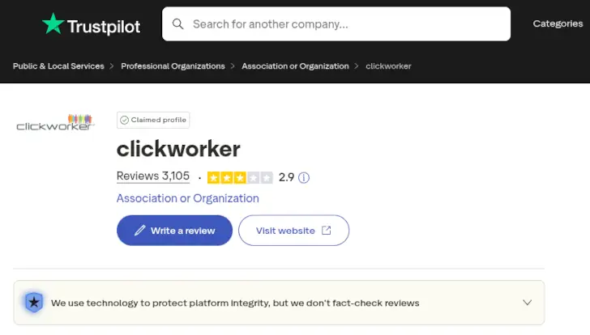Open the Categories menu item

click(x=558, y=23)
